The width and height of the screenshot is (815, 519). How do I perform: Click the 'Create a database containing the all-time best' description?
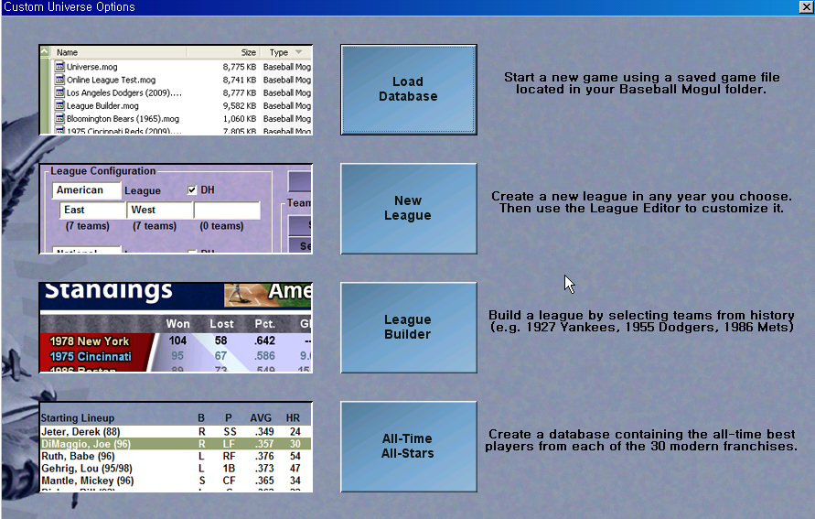[641, 440]
